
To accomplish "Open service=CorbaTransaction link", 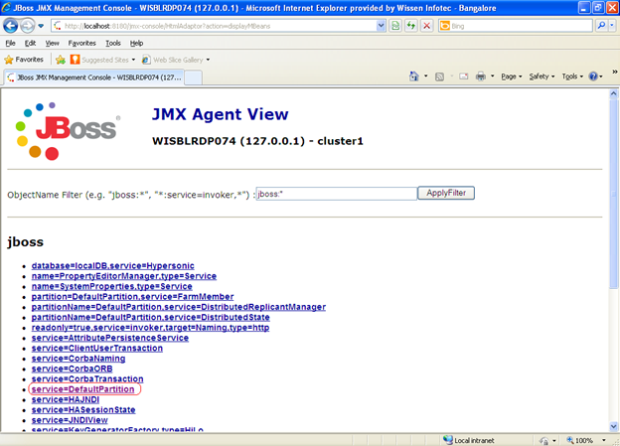I will pyautogui.click(x=87, y=378).
